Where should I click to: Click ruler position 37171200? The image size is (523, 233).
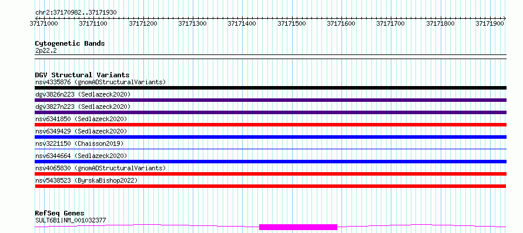[143, 24]
